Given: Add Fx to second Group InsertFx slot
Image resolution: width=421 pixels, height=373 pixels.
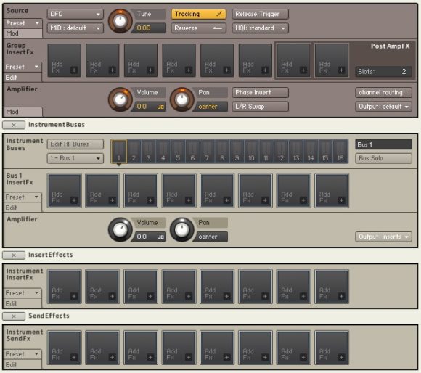Looking at the screenshot, I should point(102,60).
